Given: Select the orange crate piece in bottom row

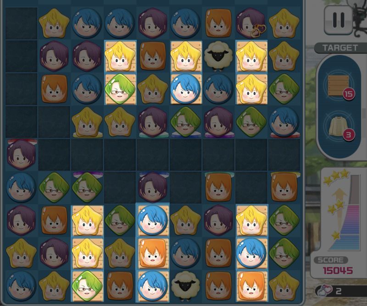Looking at the screenshot, I should point(251,286).
